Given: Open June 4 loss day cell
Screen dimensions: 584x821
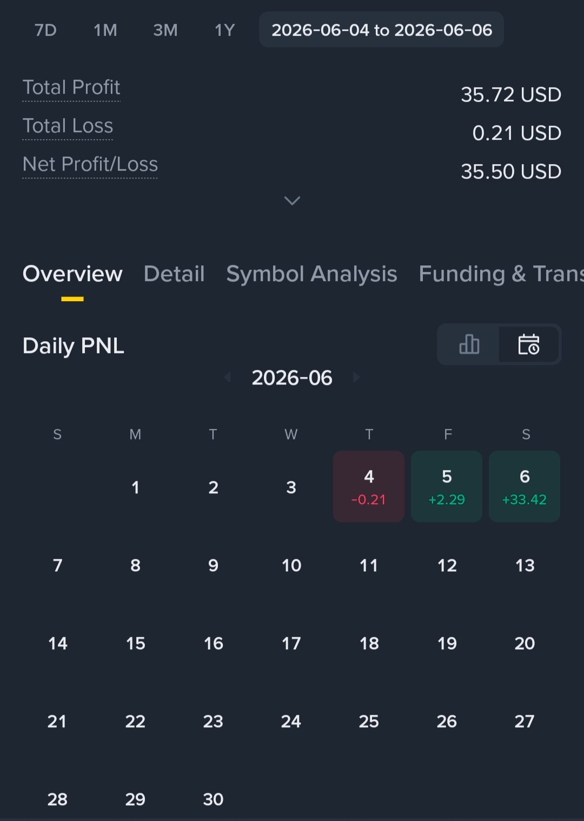Looking at the screenshot, I should coord(369,486).
